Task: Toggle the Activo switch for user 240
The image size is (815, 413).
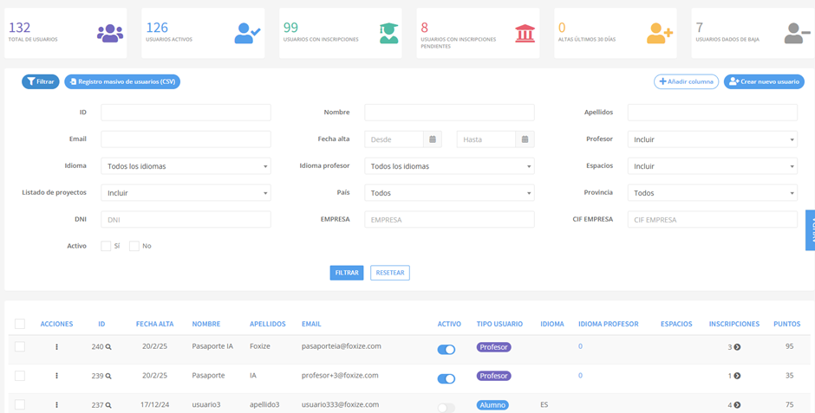Action: coord(446,350)
